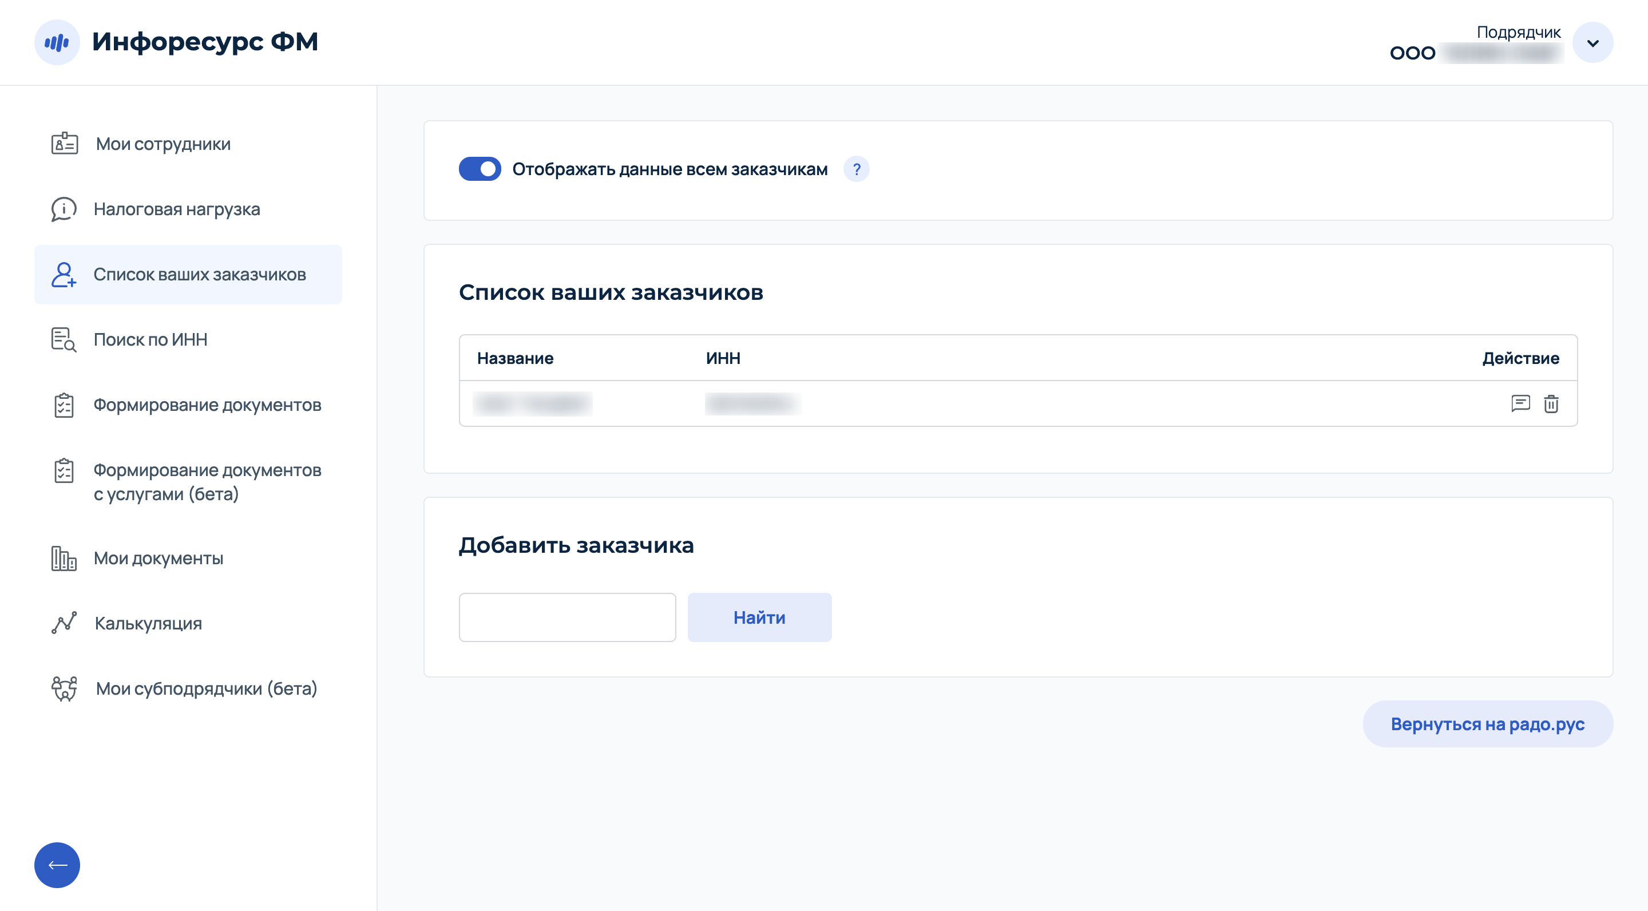This screenshot has height=911, width=1648.
Task: Click the Подрядчик role label
Action: 1518,32
